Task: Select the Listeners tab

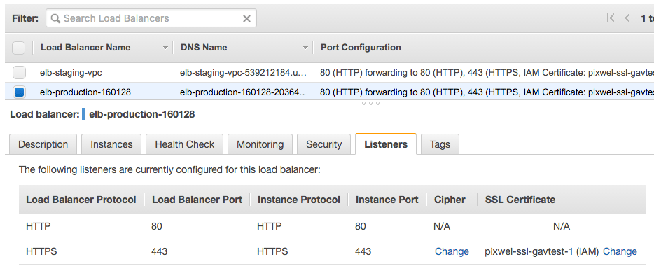Action: [x=386, y=144]
